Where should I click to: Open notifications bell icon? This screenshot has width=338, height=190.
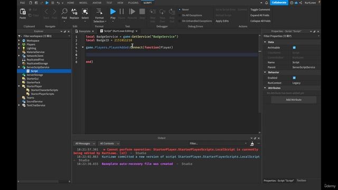pyautogui.click(x=266, y=3)
